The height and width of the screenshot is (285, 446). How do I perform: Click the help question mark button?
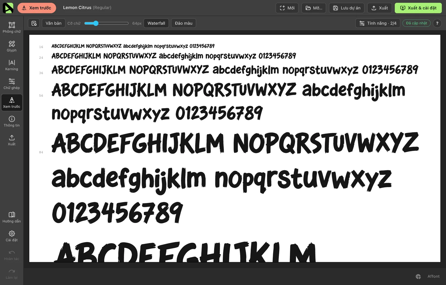click(437, 23)
